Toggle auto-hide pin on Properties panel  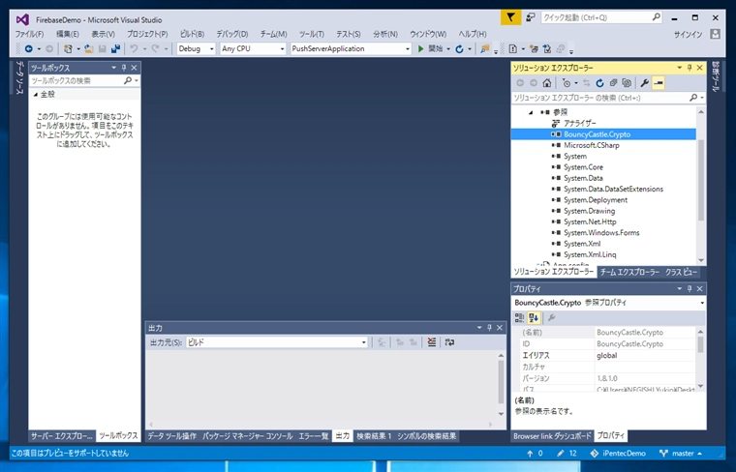pyautogui.click(x=690, y=289)
